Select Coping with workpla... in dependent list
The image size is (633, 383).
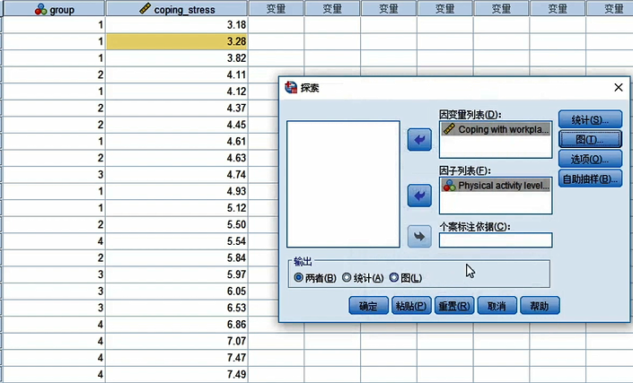(496, 129)
